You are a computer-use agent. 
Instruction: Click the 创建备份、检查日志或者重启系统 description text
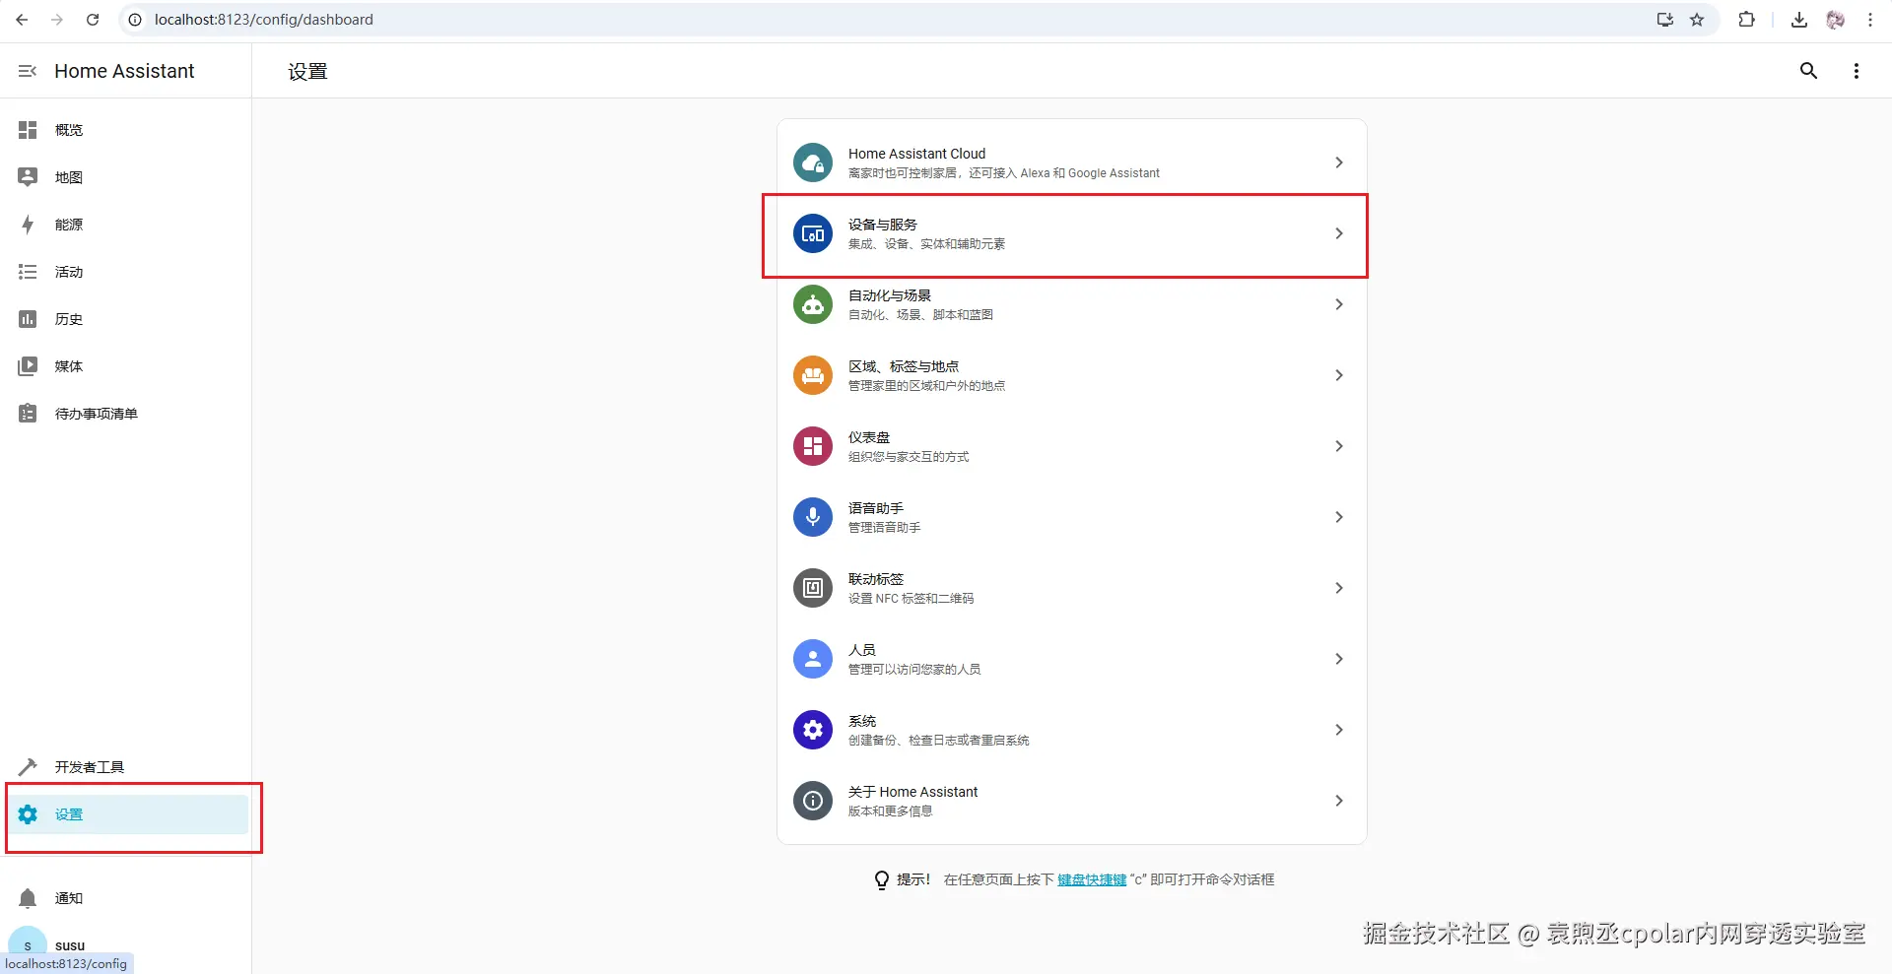point(938,741)
